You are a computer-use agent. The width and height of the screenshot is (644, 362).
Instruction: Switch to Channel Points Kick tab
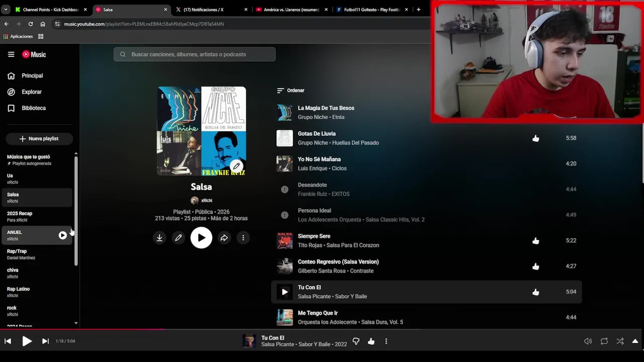(50, 10)
